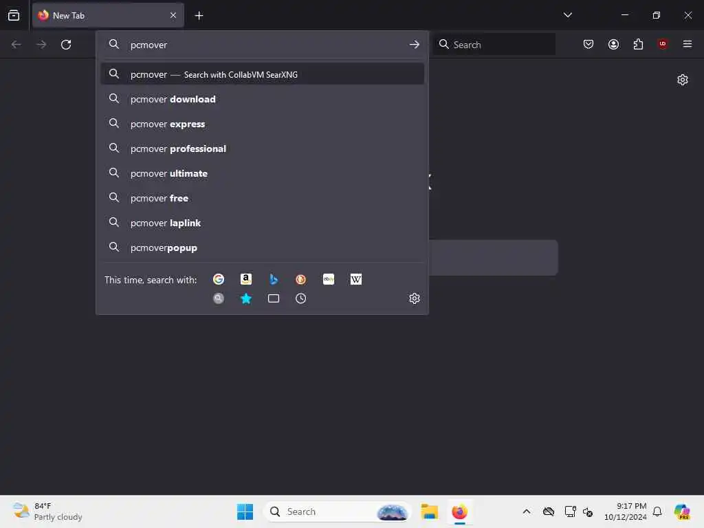Search this time with DuckDuckGo

301,279
